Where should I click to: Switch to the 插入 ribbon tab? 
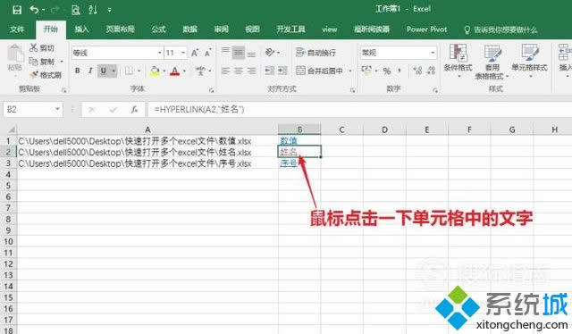[81, 29]
